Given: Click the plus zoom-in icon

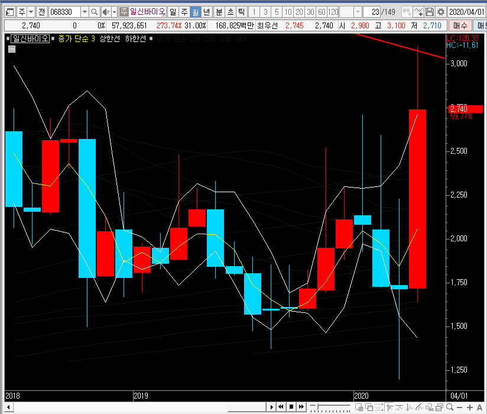Looking at the screenshot, I should coord(470,407).
